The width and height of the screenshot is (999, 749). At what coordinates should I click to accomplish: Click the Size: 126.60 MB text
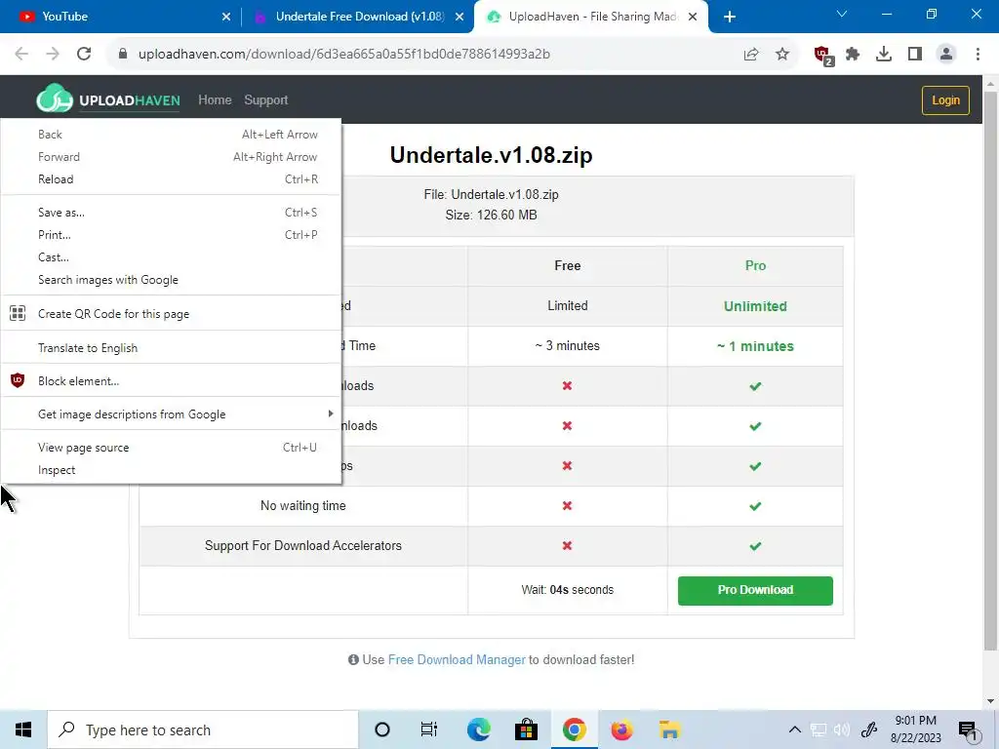coord(492,215)
